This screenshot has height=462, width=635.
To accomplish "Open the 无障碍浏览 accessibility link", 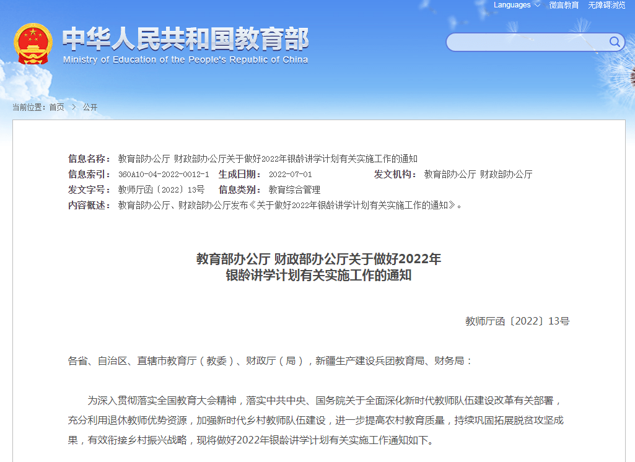I will (607, 5).
